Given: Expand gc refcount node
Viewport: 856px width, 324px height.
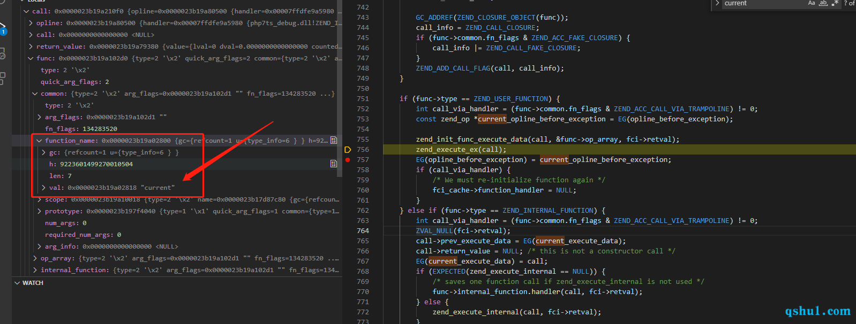Looking at the screenshot, I should 43,152.
